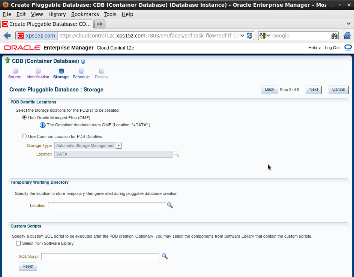Click the Firefox icon in the title bar

click(5, 4)
